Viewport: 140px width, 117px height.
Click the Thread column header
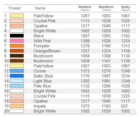[x=14, y=8]
